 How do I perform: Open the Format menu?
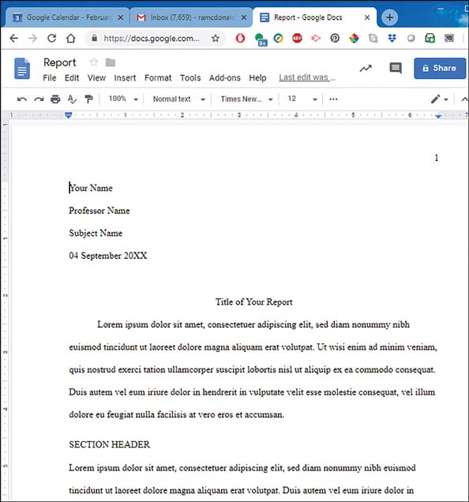coord(158,78)
